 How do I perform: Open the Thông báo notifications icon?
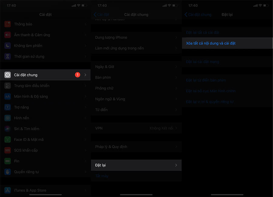(x=8, y=24)
